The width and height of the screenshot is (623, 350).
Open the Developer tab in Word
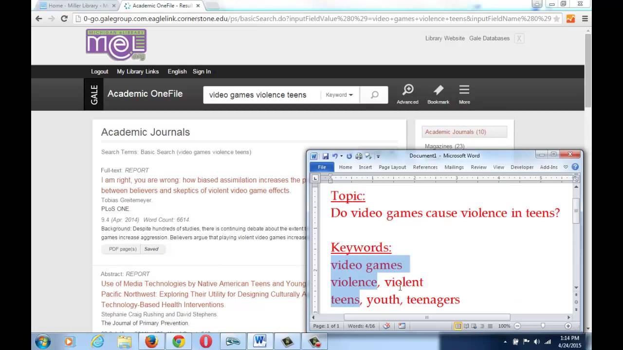pyautogui.click(x=522, y=167)
